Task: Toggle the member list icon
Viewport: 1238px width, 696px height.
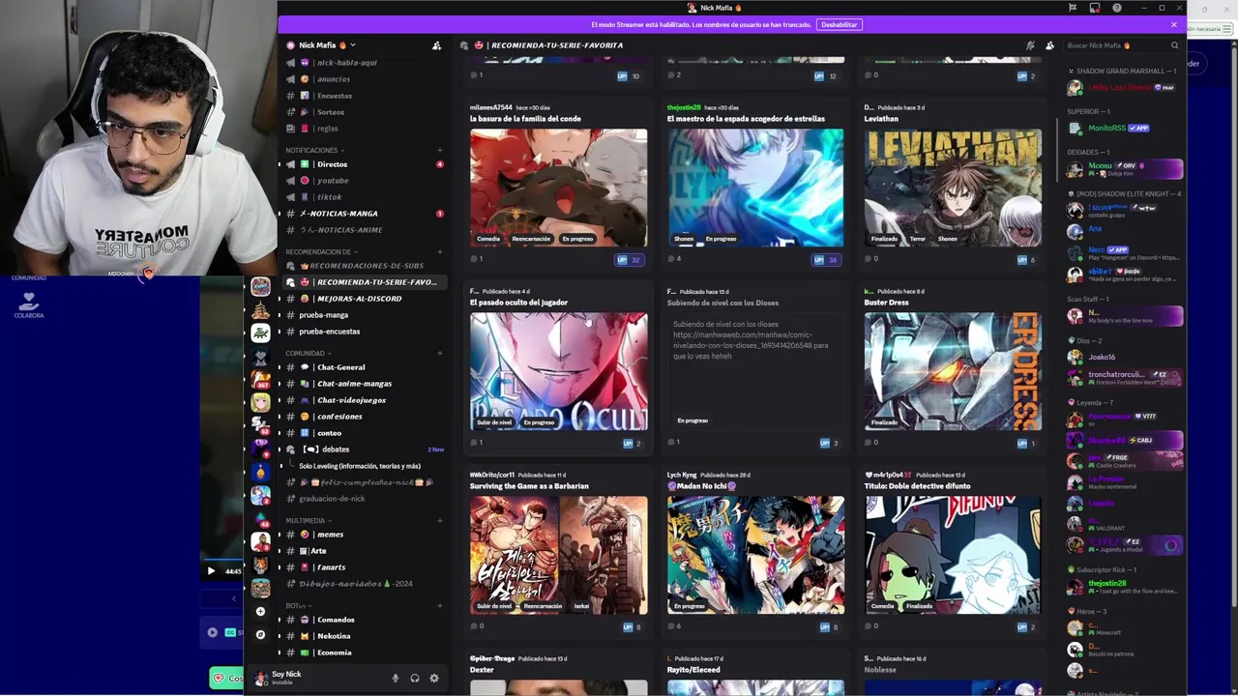Action: tap(1049, 45)
